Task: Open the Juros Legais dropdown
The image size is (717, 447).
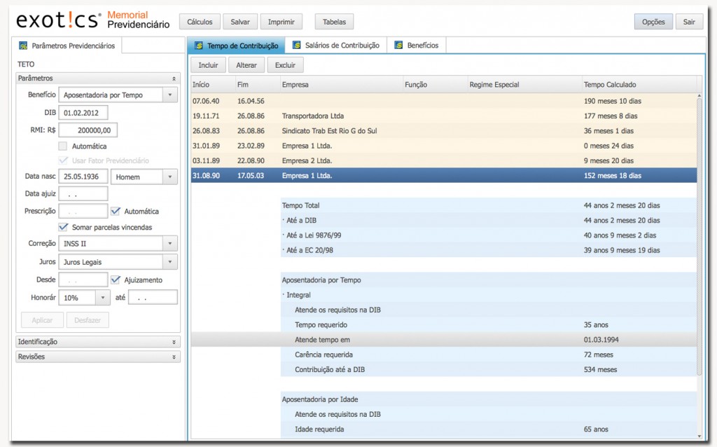Action: pos(170,262)
